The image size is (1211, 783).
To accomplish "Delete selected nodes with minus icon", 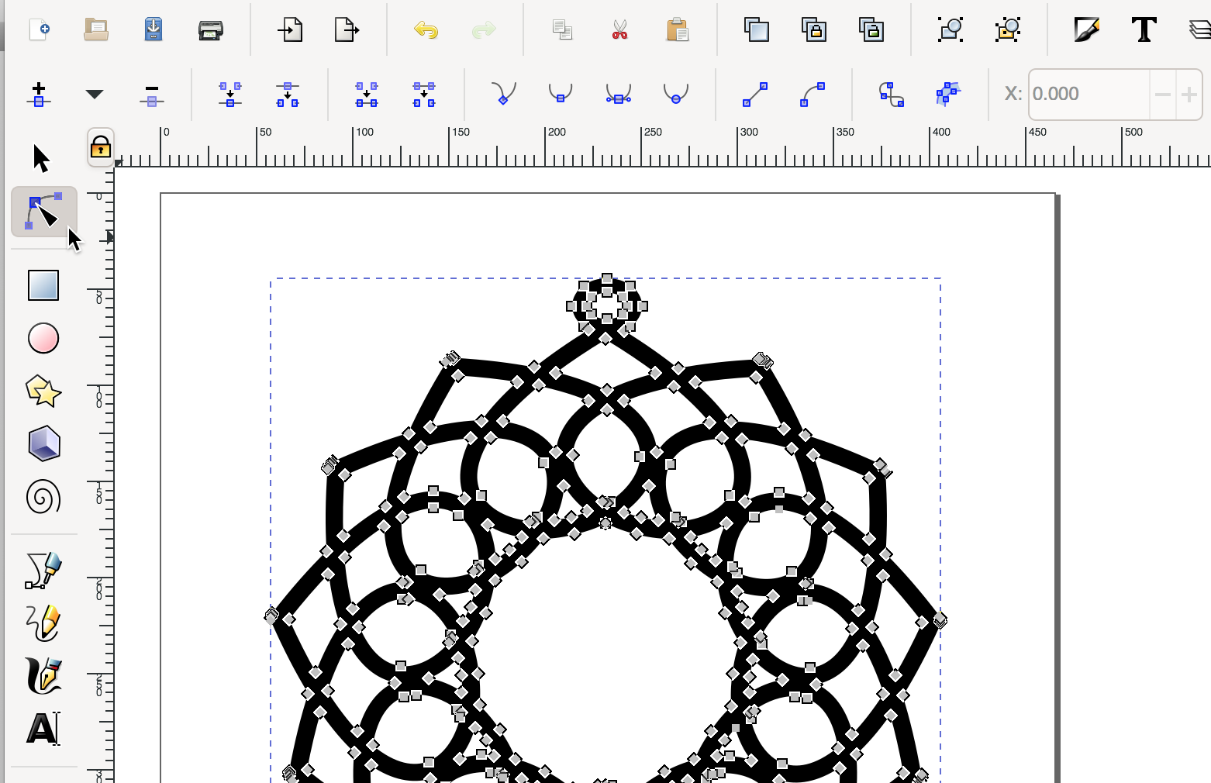I will [152, 95].
